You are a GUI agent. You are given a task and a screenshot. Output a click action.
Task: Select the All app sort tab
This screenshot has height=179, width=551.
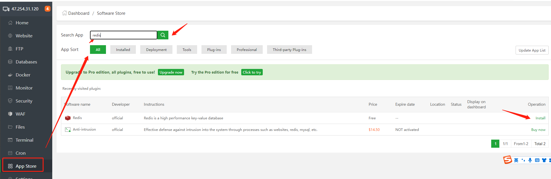tap(98, 50)
